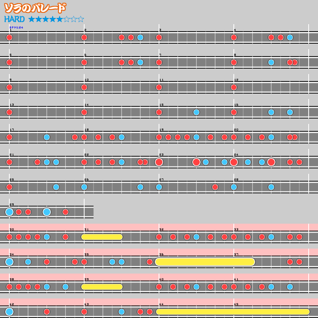
Task: Click the yellow drumroll in measure 39
Action: coord(101,287)
